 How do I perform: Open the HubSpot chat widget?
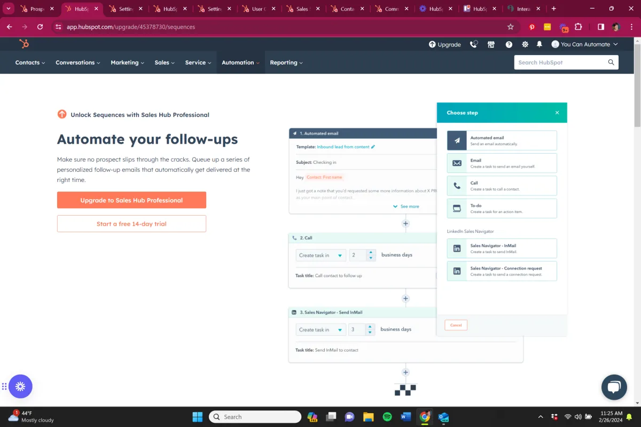click(x=614, y=387)
